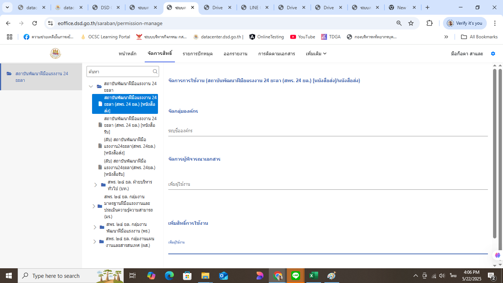
Task: Click the Windows taskbar search box
Action: (71, 276)
